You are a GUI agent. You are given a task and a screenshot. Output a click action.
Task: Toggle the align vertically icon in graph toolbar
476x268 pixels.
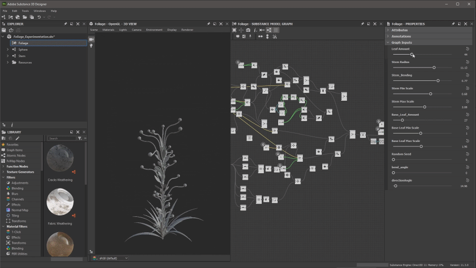(x=267, y=36)
